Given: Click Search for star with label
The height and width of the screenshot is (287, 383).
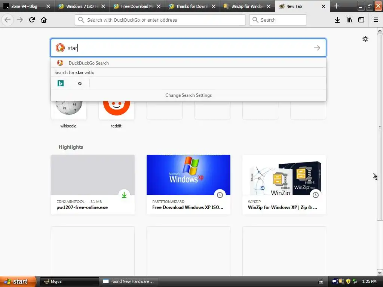Looking at the screenshot, I should [74, 72].
